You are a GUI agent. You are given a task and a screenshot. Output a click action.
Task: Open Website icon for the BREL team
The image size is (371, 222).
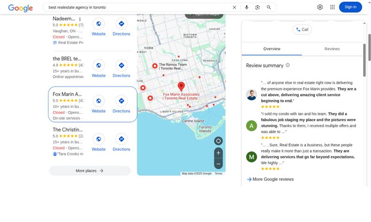pyautogui.click(x=99, y=65)
